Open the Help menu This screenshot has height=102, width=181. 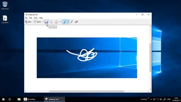41,18
